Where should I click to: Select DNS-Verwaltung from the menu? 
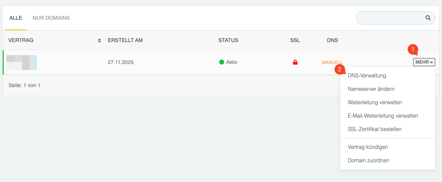(367, 76)
